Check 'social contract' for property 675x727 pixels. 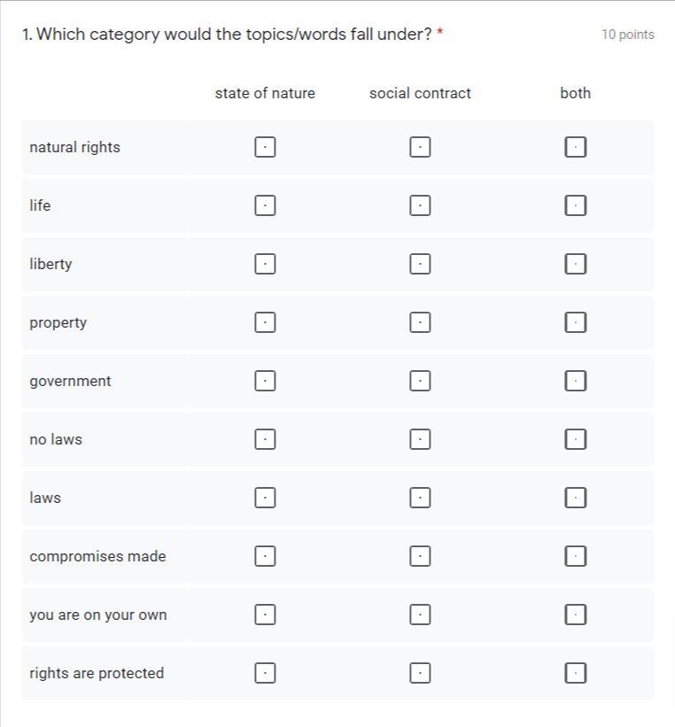(x=420, y=322)
